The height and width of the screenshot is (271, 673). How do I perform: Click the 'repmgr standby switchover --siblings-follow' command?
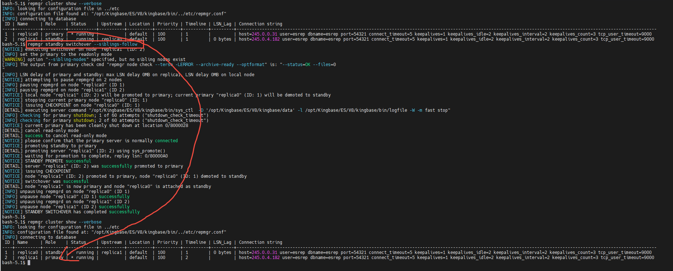click(83, 44)
